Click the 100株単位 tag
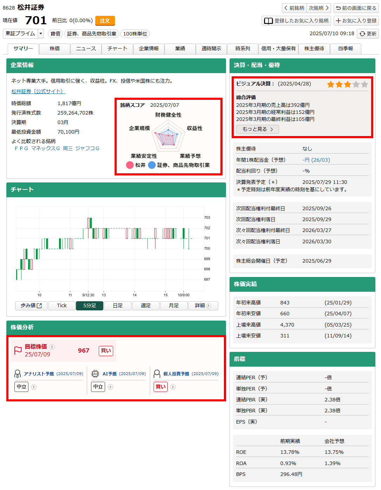The image size is (381, 490). coord(135,34)
